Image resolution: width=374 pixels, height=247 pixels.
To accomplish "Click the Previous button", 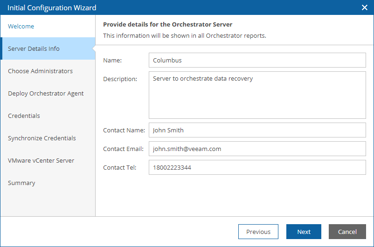I will pos(258,232).
